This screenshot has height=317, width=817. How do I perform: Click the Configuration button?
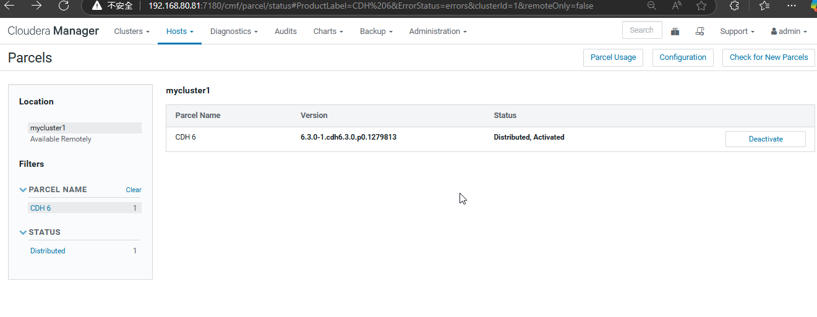(x=683, y=57)
